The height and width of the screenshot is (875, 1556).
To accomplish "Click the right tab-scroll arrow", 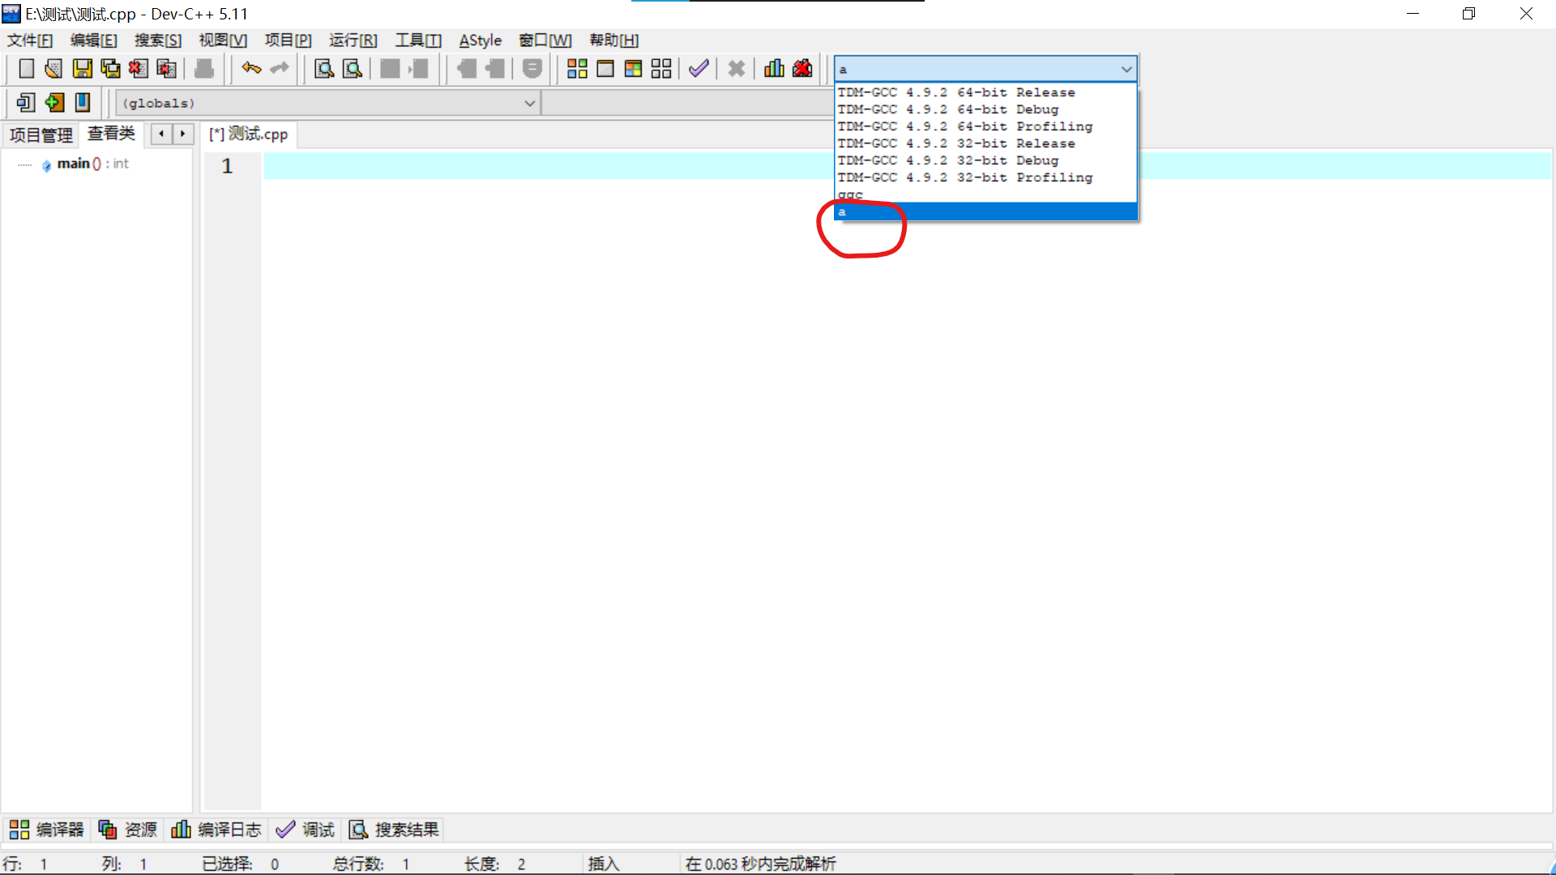I will point(183,134).
